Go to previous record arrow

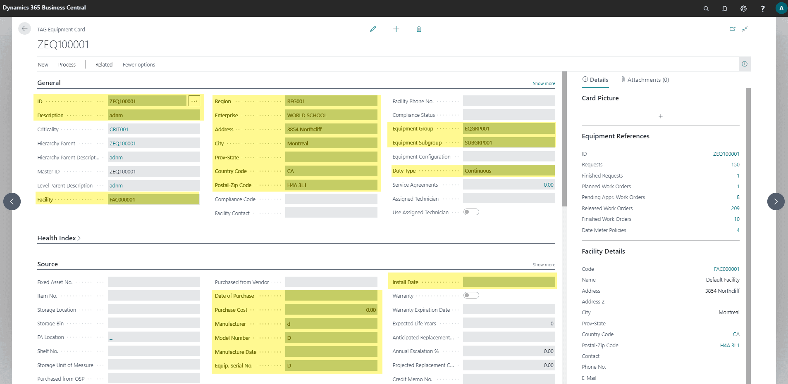[12, 201]
